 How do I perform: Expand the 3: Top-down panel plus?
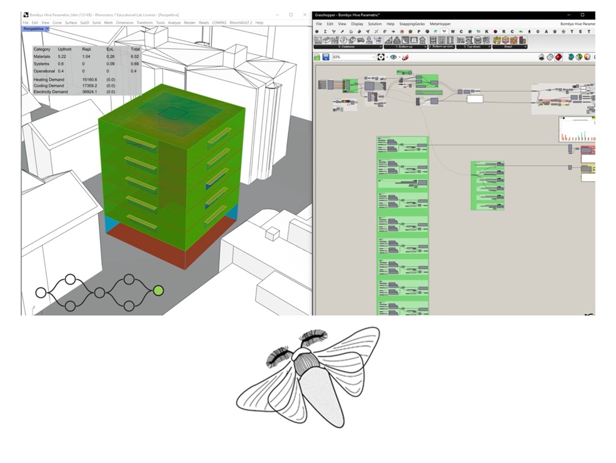pyautogui.click(x=489, y=47)
